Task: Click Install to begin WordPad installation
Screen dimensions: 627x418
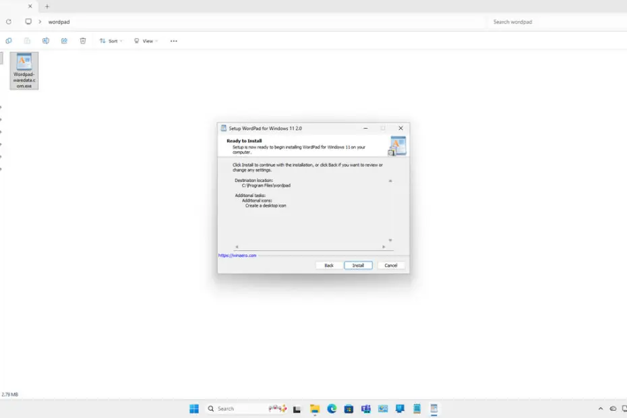Action: click(358, 265)
